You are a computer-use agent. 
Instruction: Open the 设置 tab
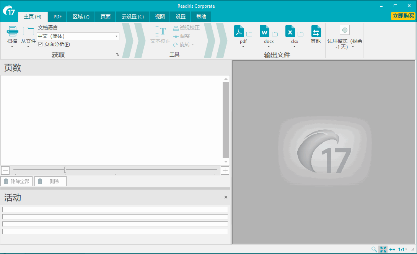tap(180, 17)
